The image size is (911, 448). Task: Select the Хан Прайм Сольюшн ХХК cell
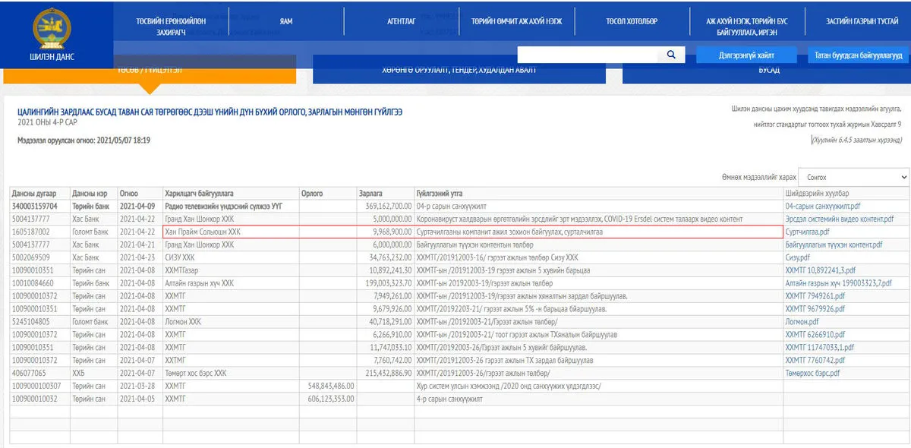(x=231, y=232)
